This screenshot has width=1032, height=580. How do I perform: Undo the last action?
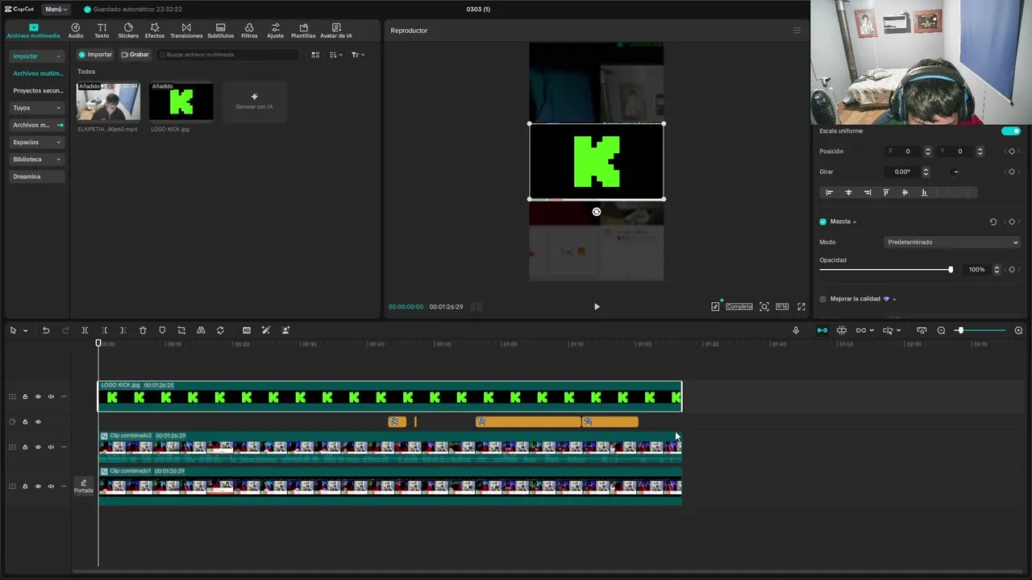(46, 330)
